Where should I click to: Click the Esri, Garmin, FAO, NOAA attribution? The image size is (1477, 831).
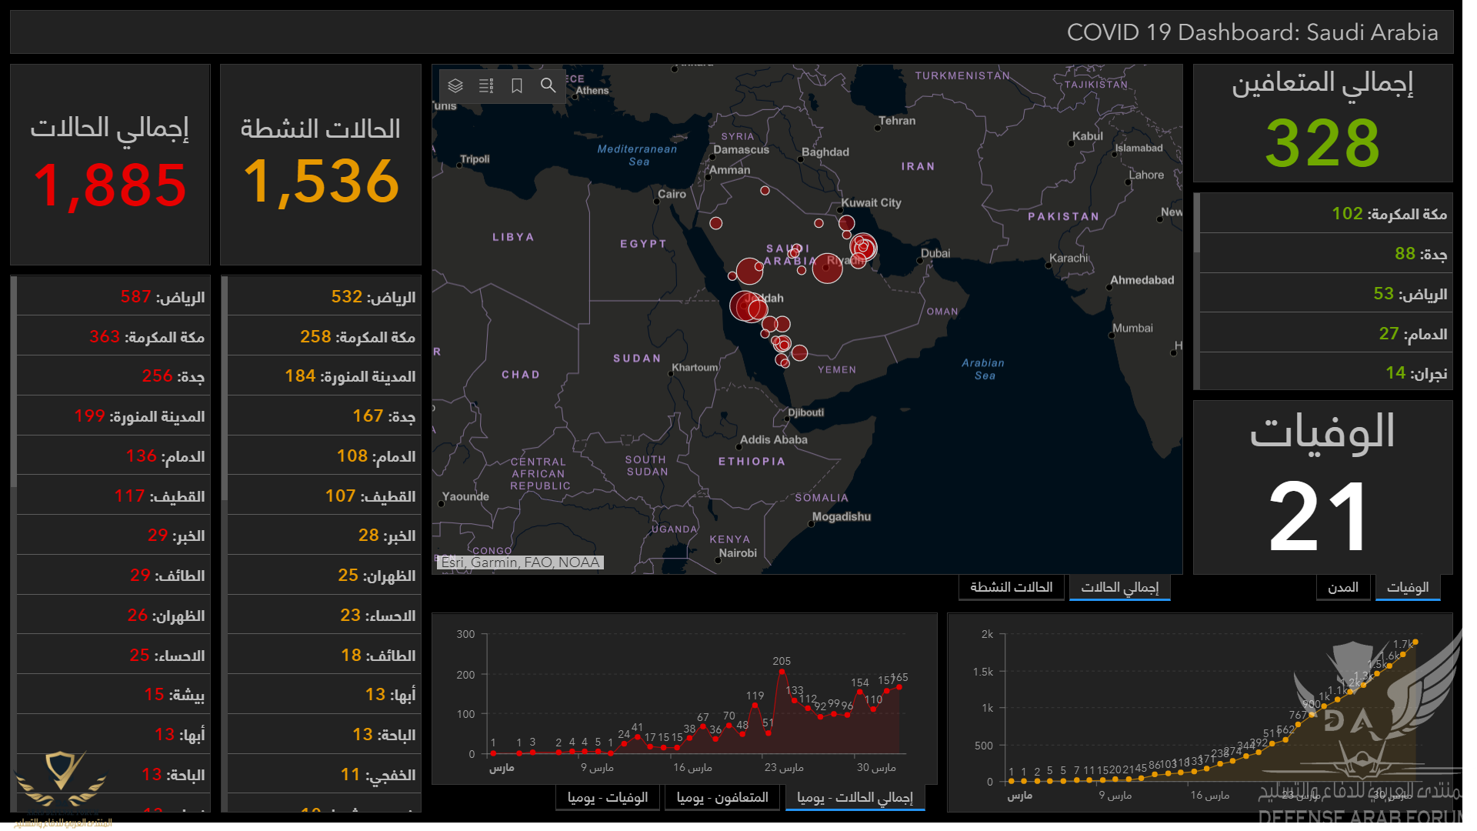[x=520, y=562]
